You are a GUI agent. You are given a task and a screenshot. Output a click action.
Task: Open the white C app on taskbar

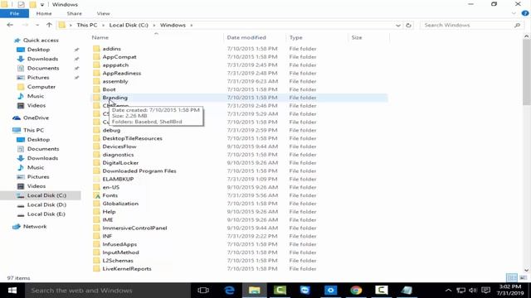(x=382, y=291)
